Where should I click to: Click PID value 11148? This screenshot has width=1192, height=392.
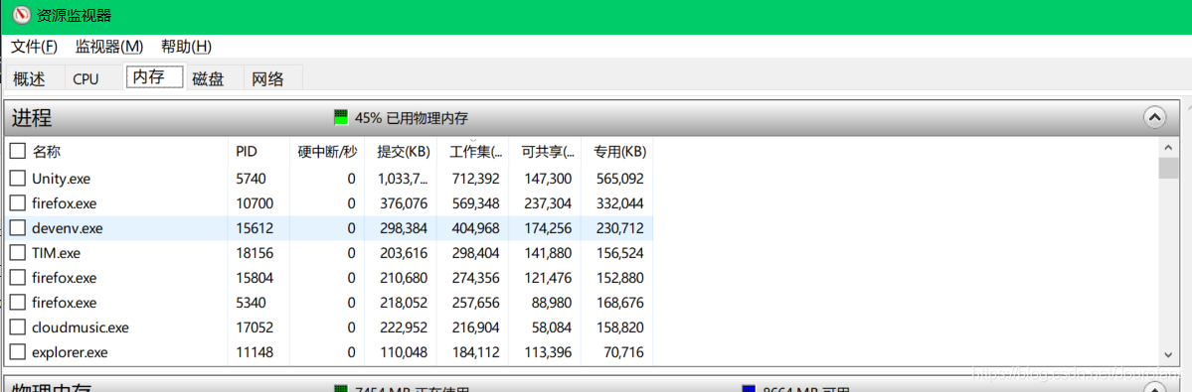(x=255, y=352)
